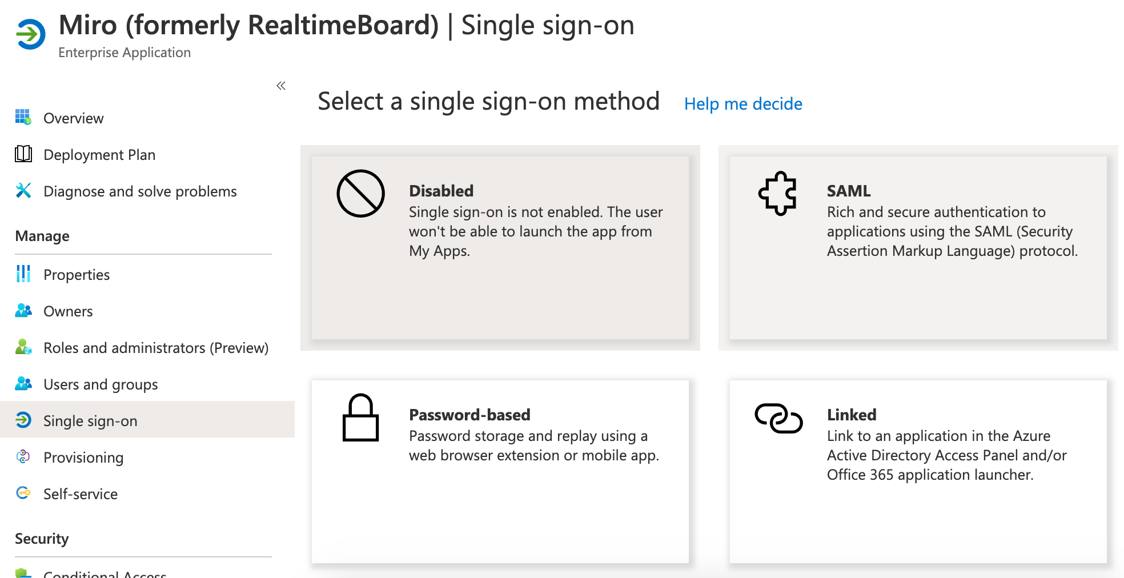Click the Deployment Plan book icon
This screenshot has width=1124, height=578.
(x=23, y=154)
